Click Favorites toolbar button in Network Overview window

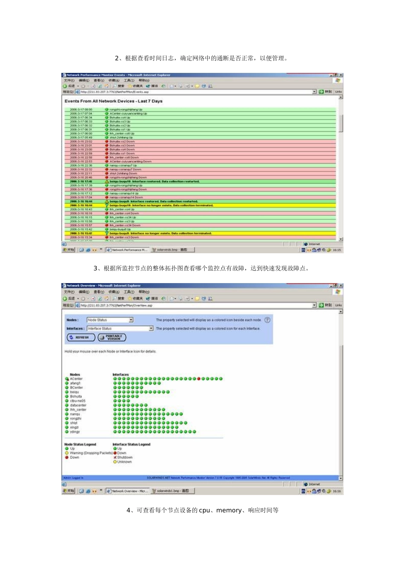coord(135,299)
